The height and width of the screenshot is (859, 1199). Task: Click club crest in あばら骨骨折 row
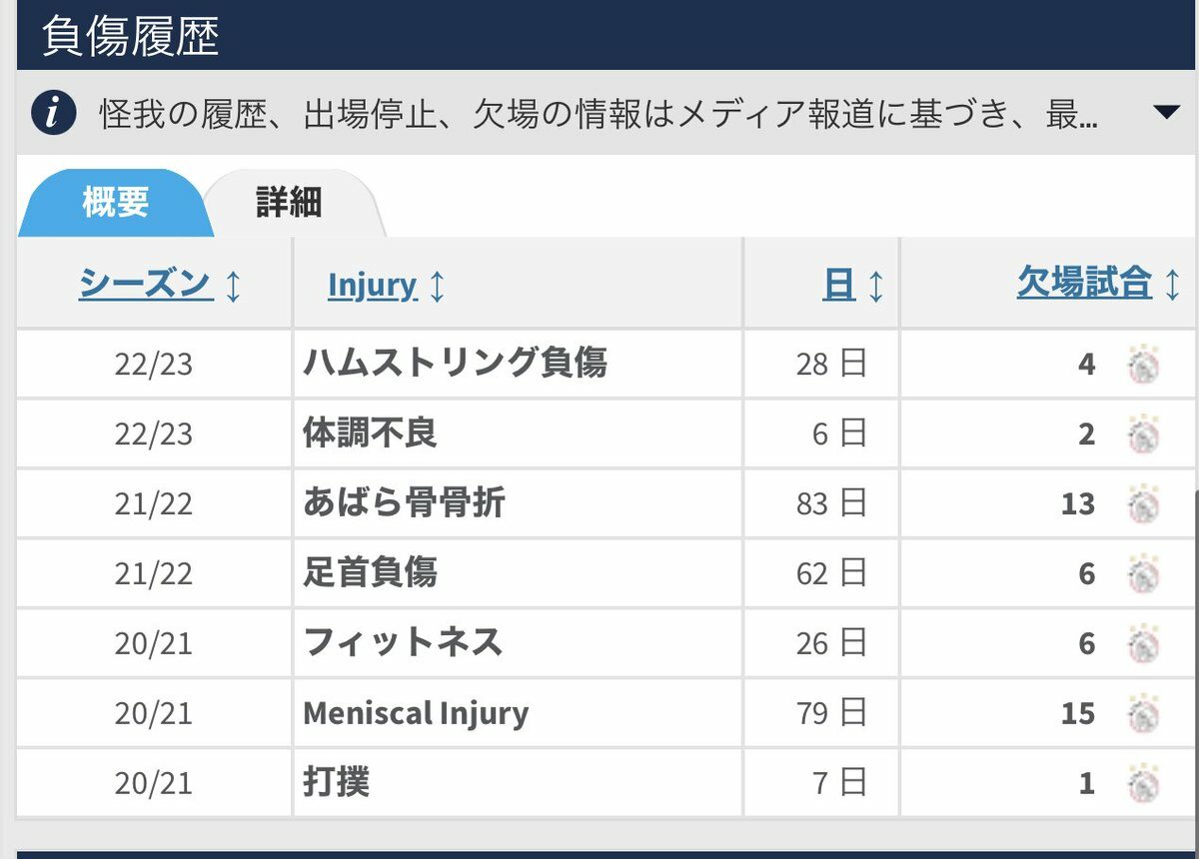1143,504
